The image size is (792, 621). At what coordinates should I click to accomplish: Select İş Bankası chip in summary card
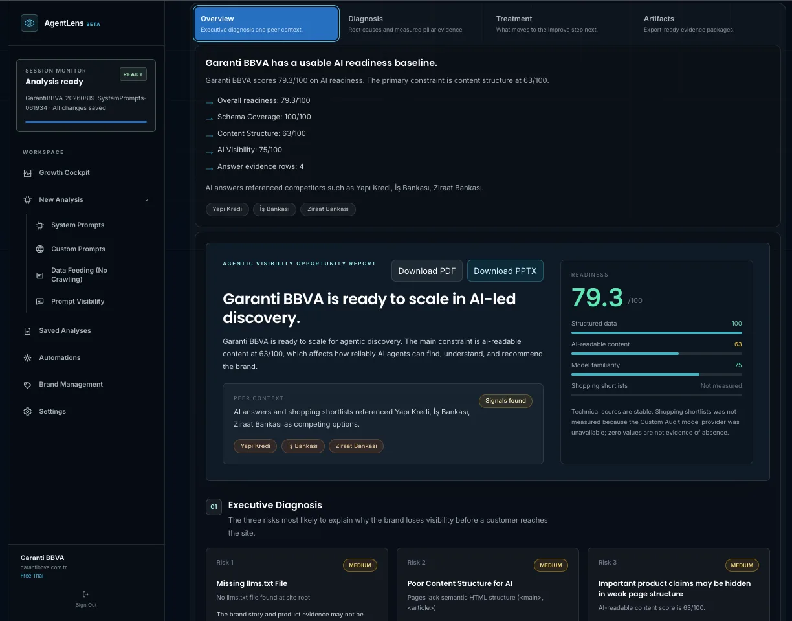(x=274, y=209)
